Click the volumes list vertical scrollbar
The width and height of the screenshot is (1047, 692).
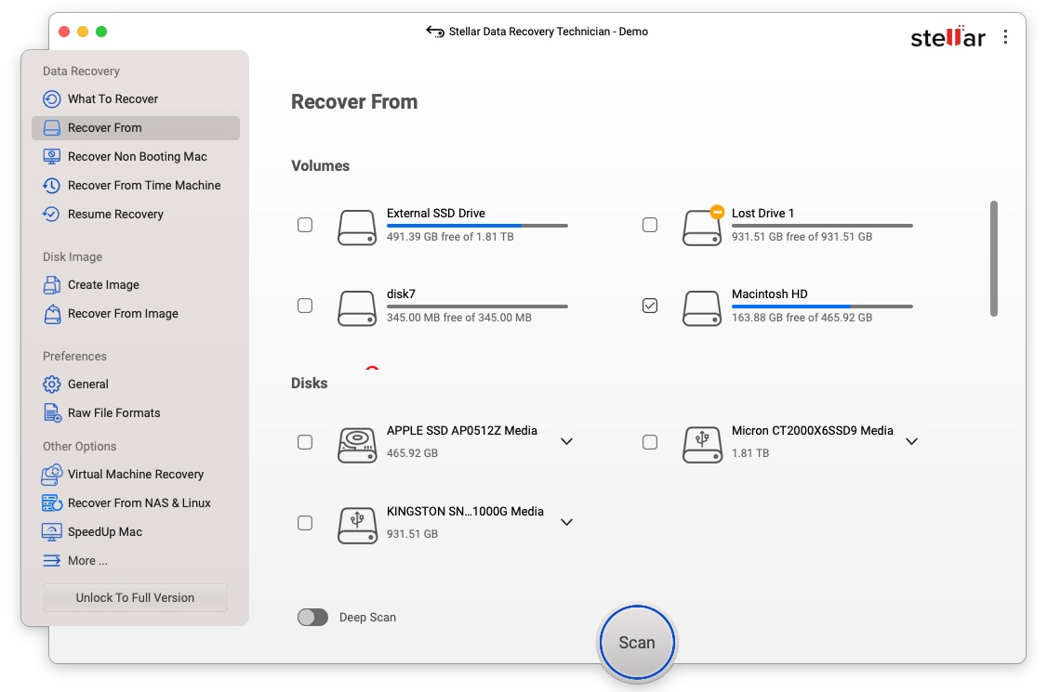994,258
